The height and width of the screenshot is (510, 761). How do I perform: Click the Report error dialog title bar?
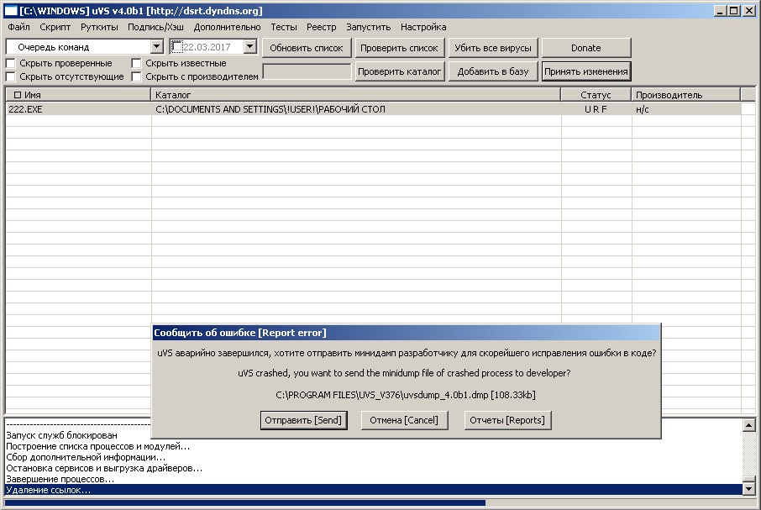(x=406, y=333)
